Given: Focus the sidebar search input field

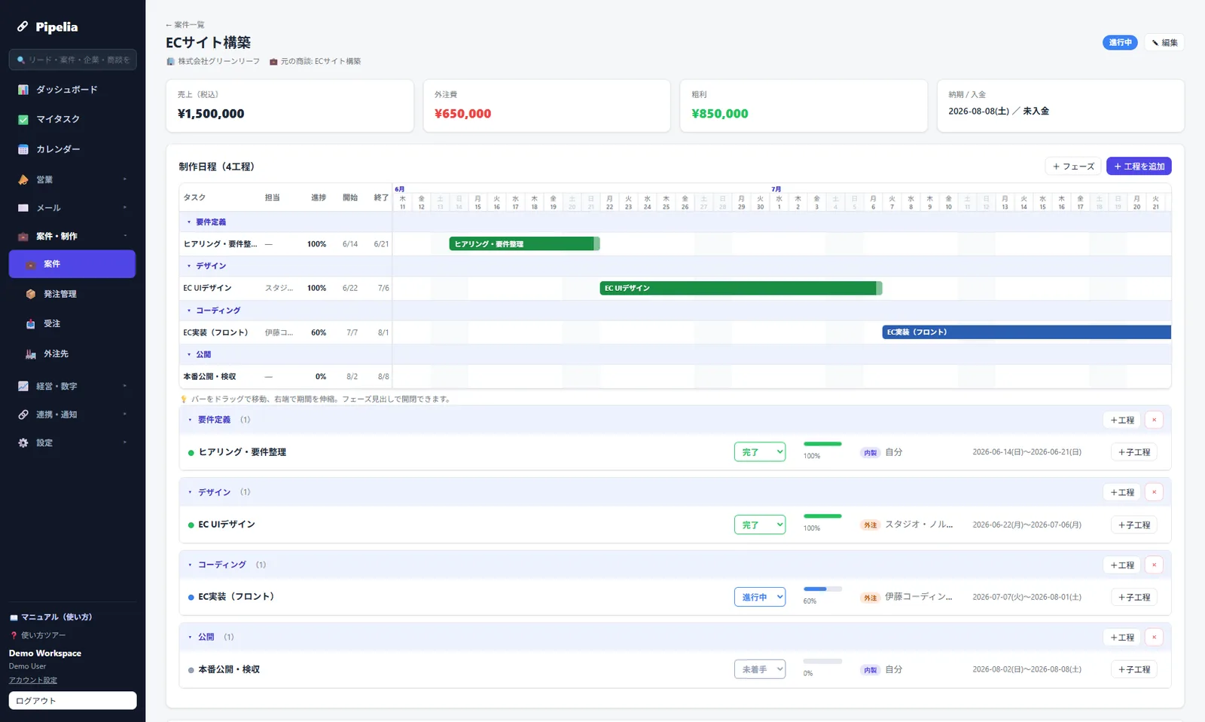Looking at the screenshot, I should (x=72, y=60).
